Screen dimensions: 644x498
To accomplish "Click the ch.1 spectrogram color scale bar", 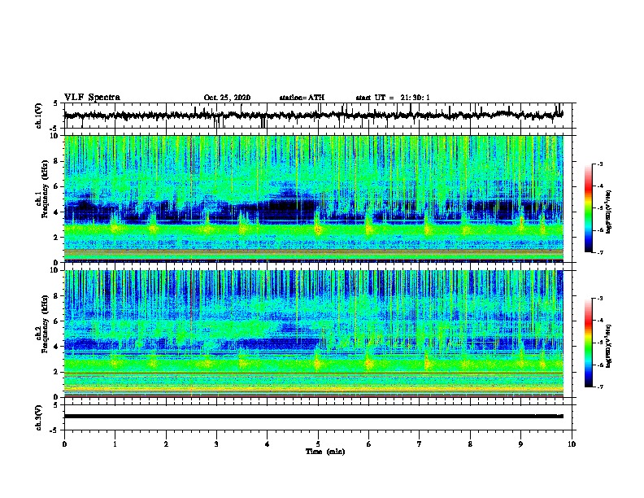I will (x=589, y=208).
